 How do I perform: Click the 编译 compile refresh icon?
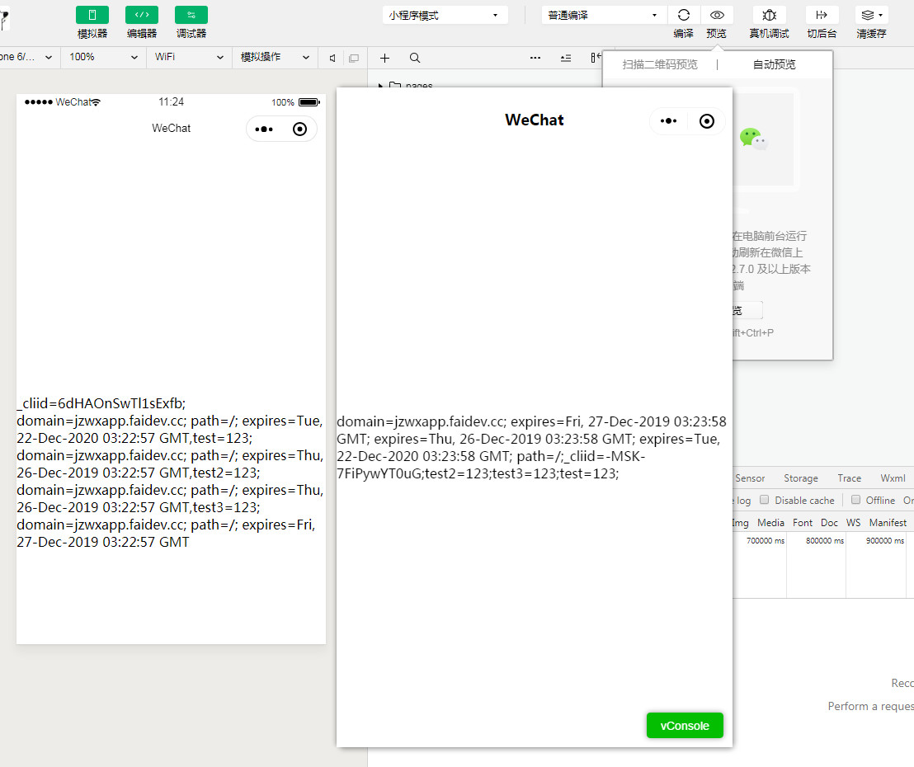684,15
